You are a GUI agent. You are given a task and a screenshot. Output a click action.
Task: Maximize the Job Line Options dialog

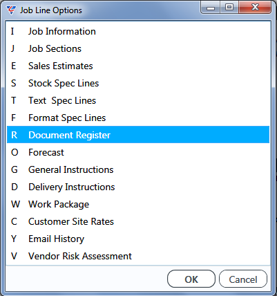tap(229, 8)
